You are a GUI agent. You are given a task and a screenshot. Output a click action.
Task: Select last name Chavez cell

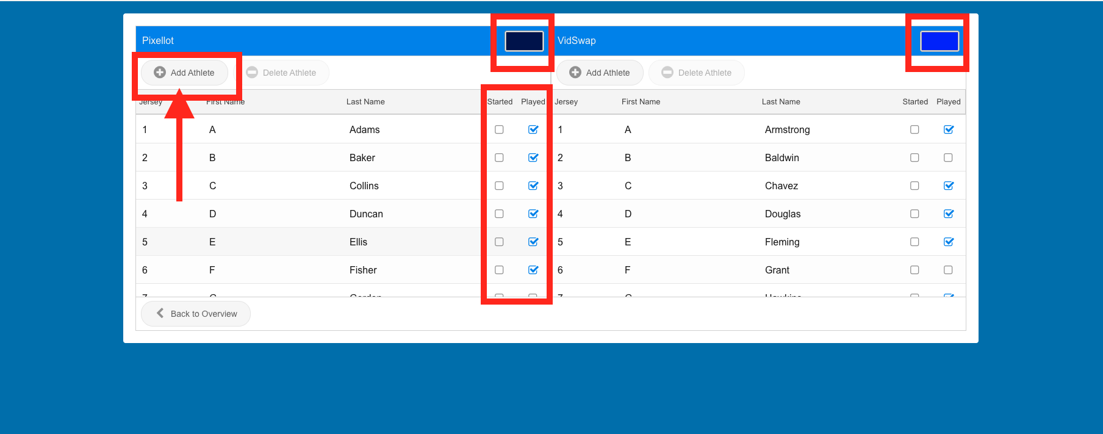[x=781, y=186]
